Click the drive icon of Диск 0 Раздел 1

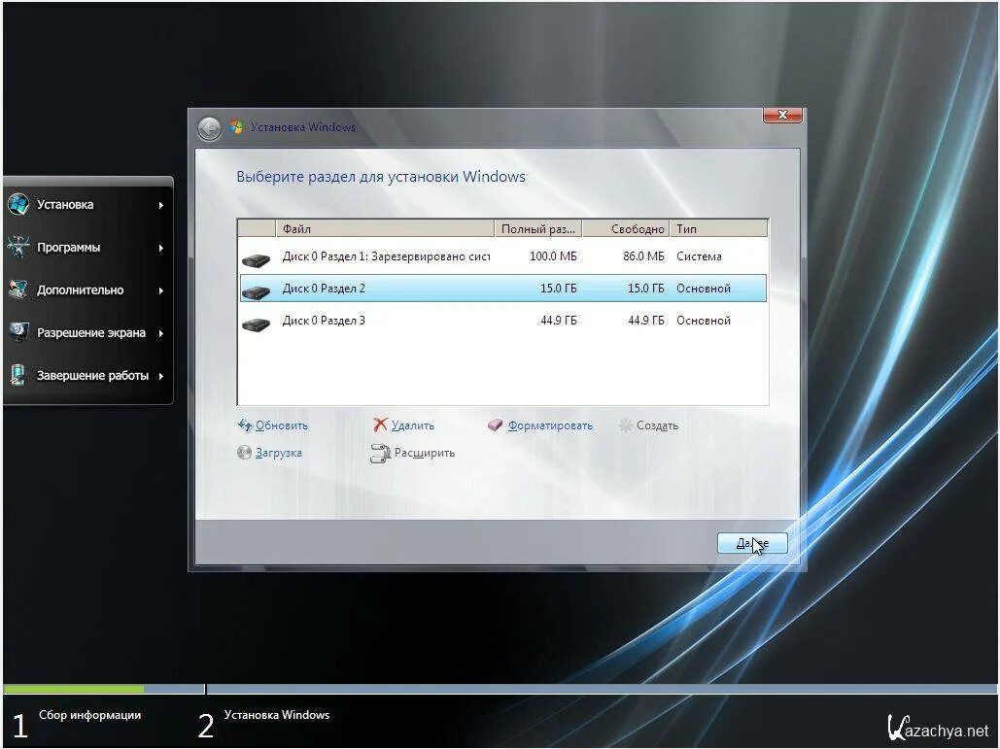pyautogui.click(x=257, y=259)
